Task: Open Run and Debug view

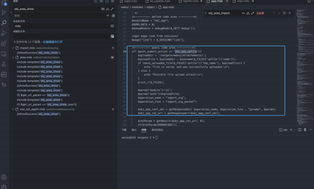Action: click(x=4, y=33)
